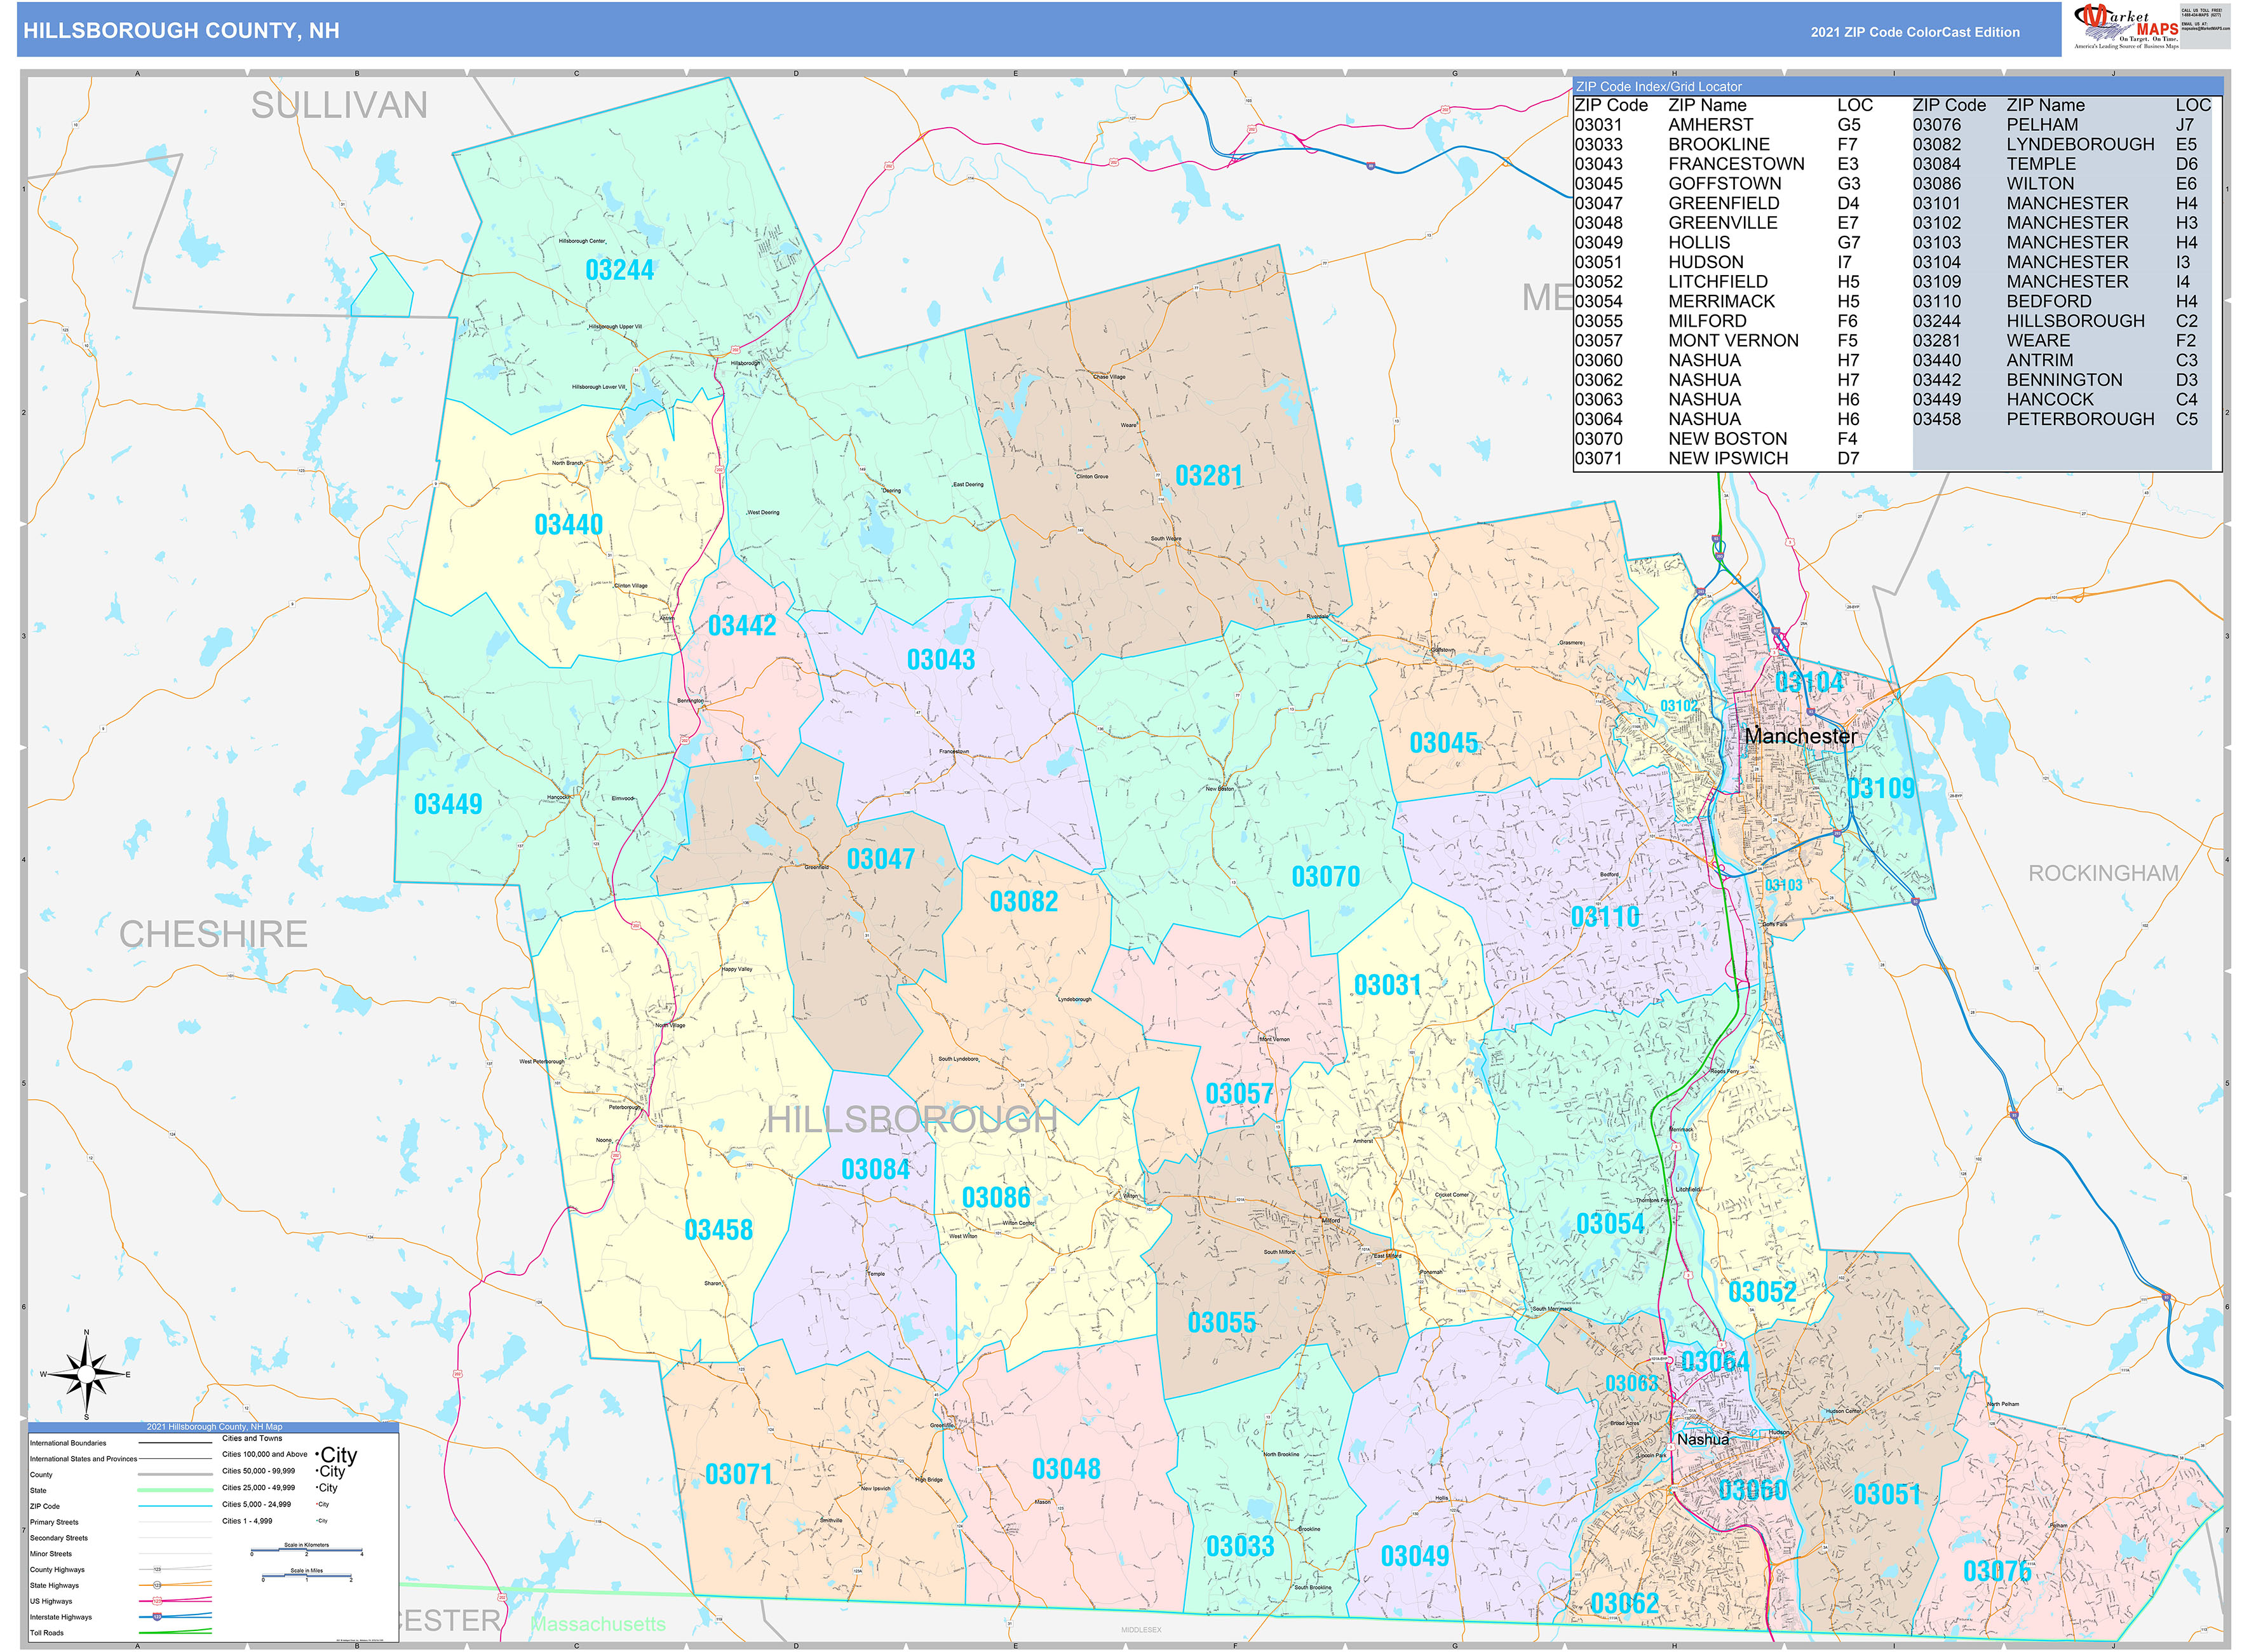Image resolution: width=2242 pixels, height=1652 pixels.
Task: Click the large HILLSBOROUGH county name on the map
Action: [911, 1120]
